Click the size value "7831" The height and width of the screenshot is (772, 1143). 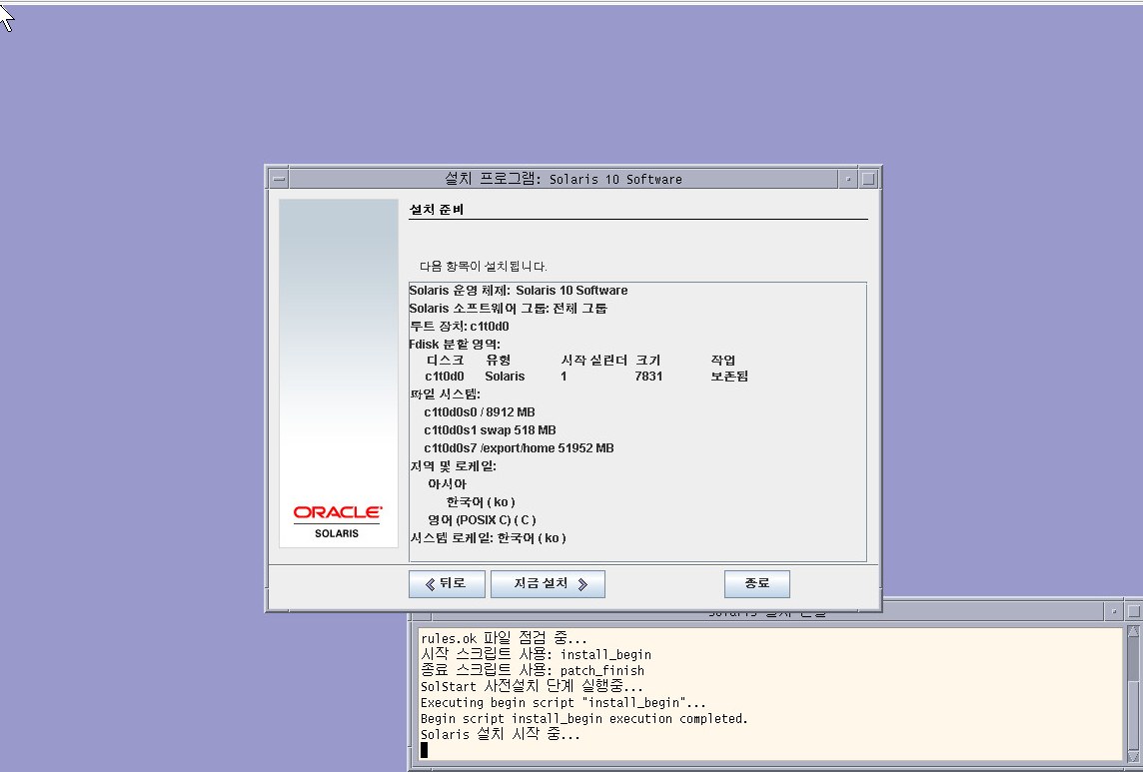click(x=648, y=377)
